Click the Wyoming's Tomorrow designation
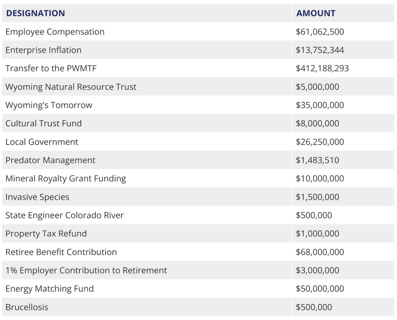Viewport: 397px width, 320px height. (49, 105)
